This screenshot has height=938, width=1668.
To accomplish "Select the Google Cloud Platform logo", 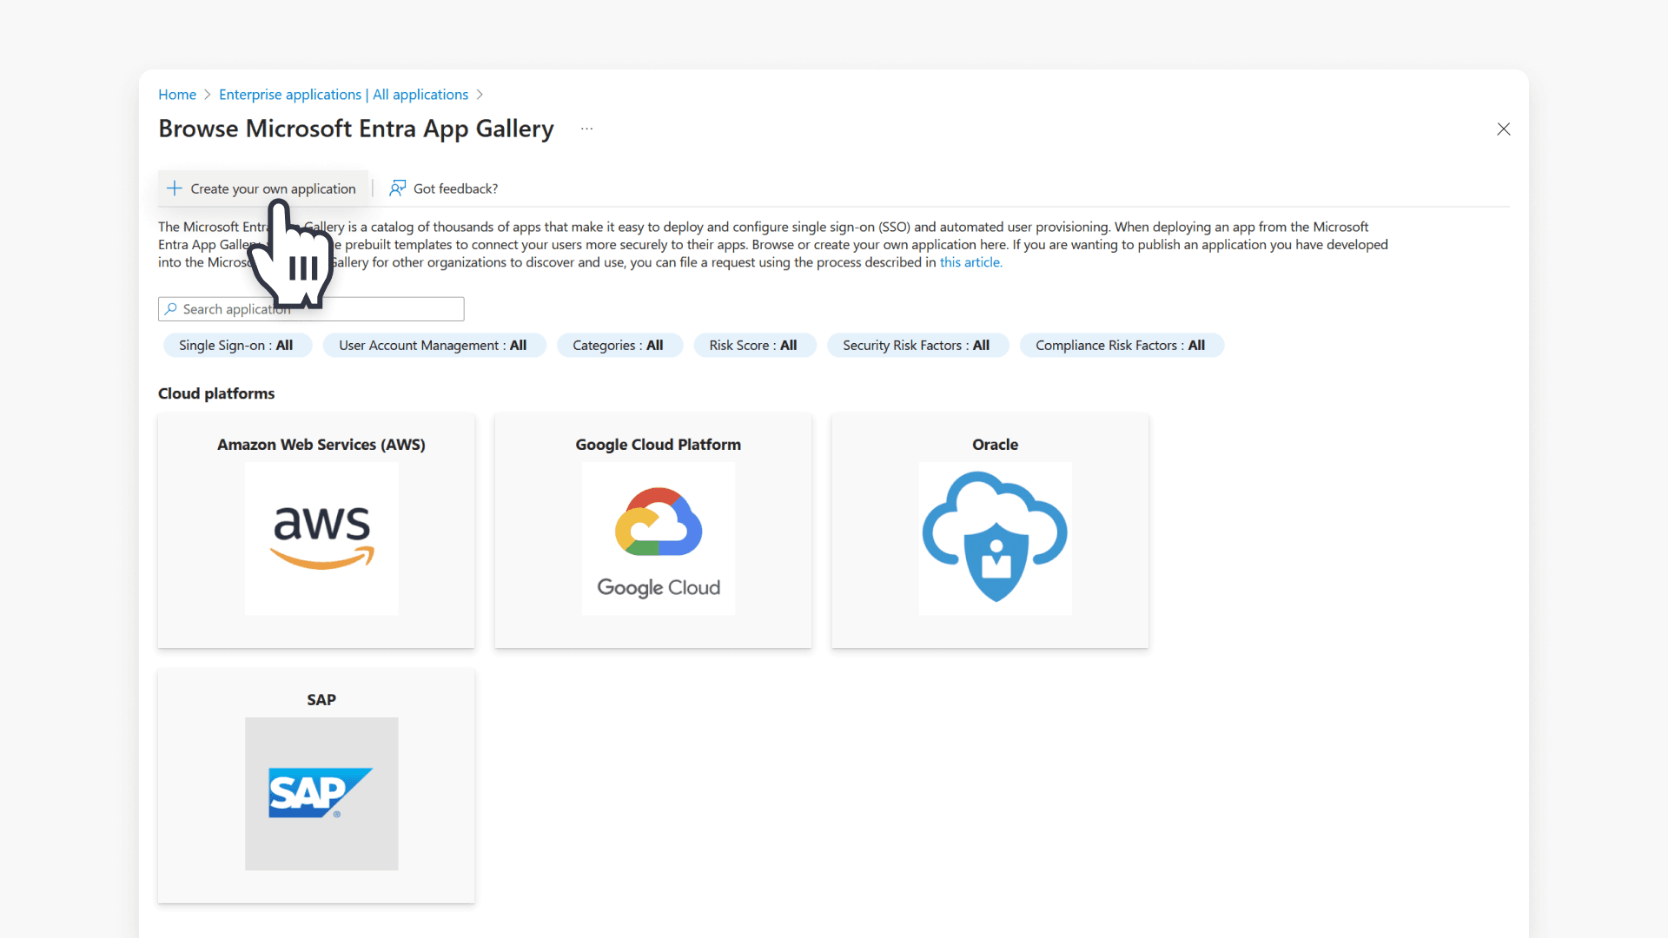I will [x=658, y=538].
